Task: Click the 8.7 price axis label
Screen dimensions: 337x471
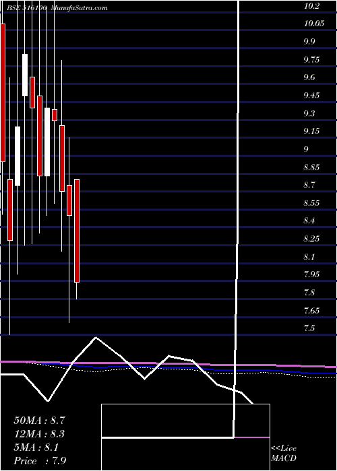Action: tap(309, 185)
